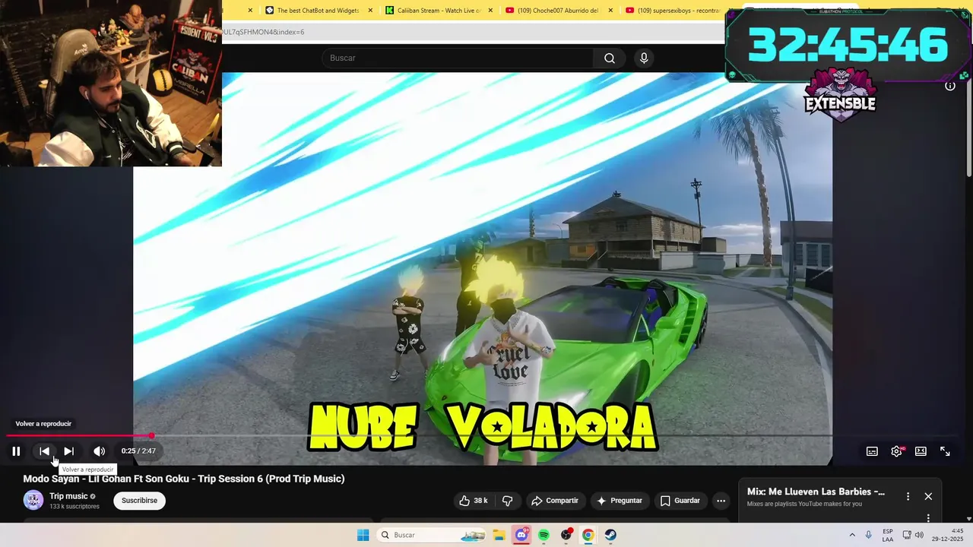Open the taskbar network icon
This screenshot has width=973, height=547.
tap(906, 535)
